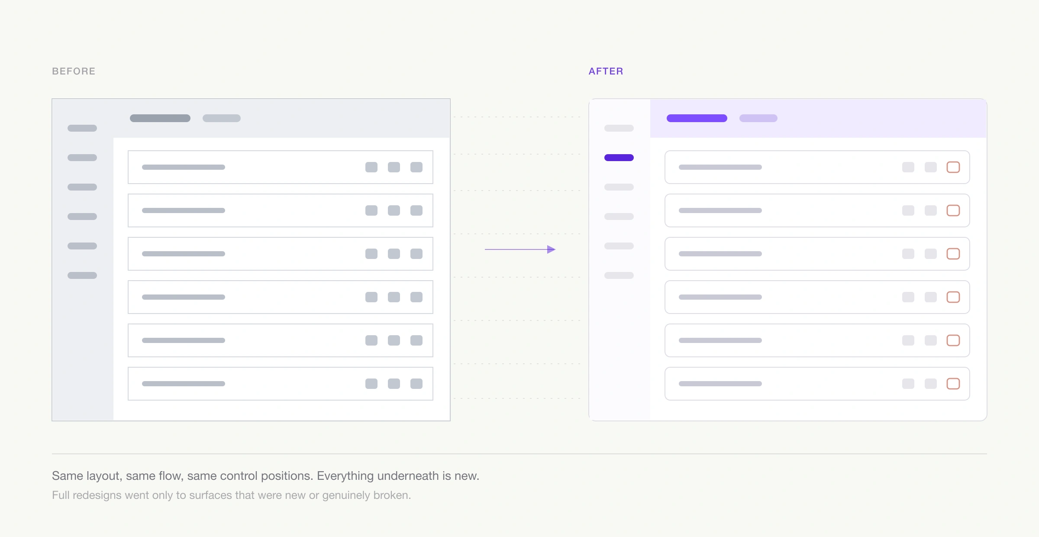This screenshot has width=1039, height=537.
Task: Click the first square icon in Before's top row
Action: tap(371, 167)
